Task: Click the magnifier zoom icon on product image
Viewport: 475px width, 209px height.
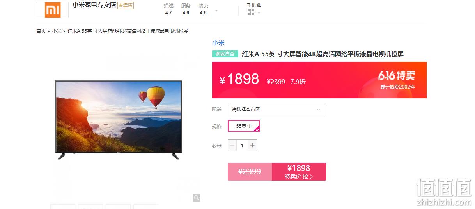Action: (197, 198)
